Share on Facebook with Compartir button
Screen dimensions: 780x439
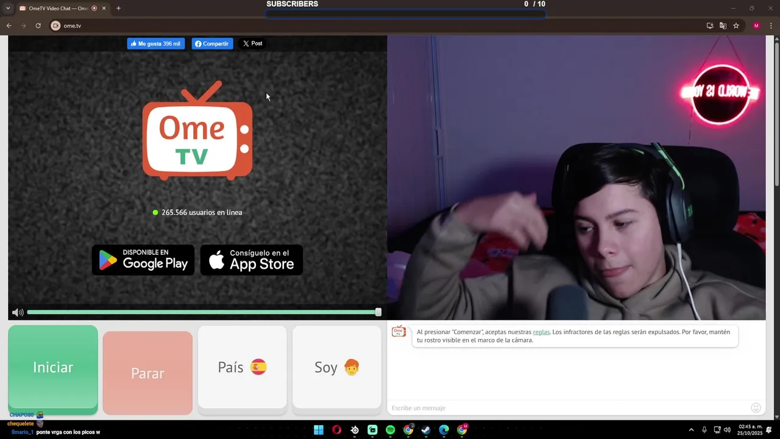coord(212,44)
